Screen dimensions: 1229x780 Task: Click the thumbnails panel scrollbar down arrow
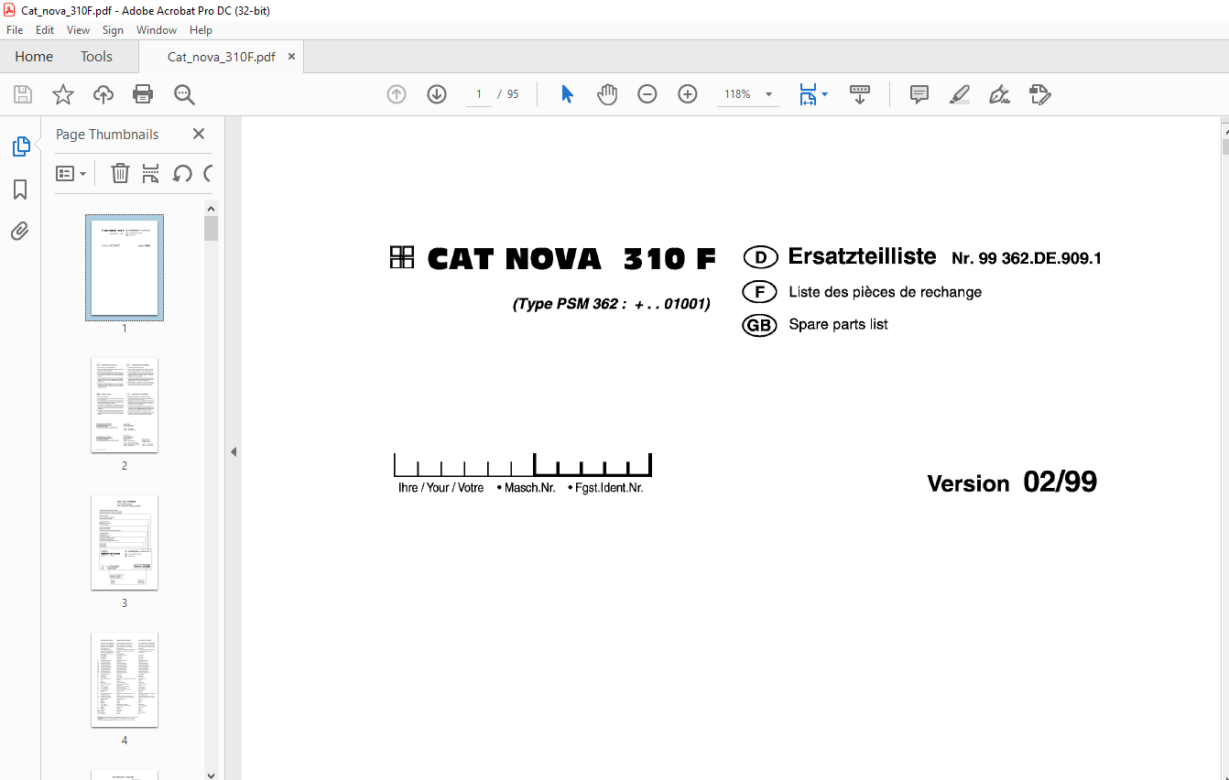tap(211, 775)
